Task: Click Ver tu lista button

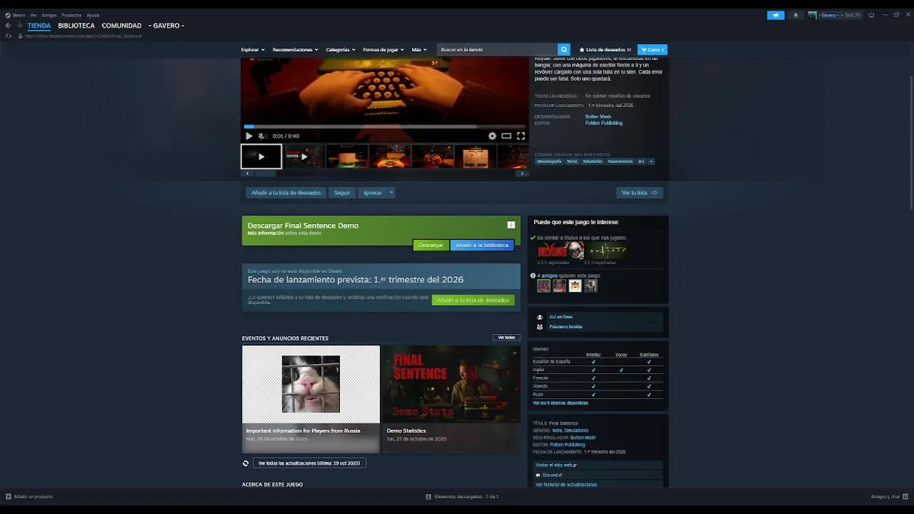Action: (640, 193)
